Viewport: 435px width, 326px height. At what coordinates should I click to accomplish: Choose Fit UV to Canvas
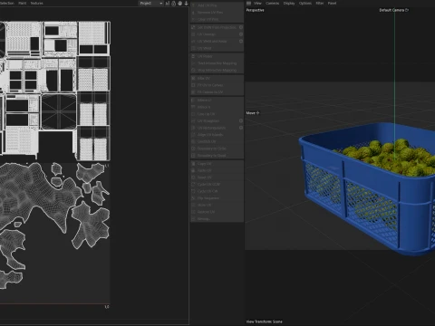point(217,85)
